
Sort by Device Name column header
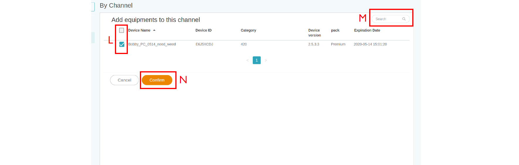139,30
